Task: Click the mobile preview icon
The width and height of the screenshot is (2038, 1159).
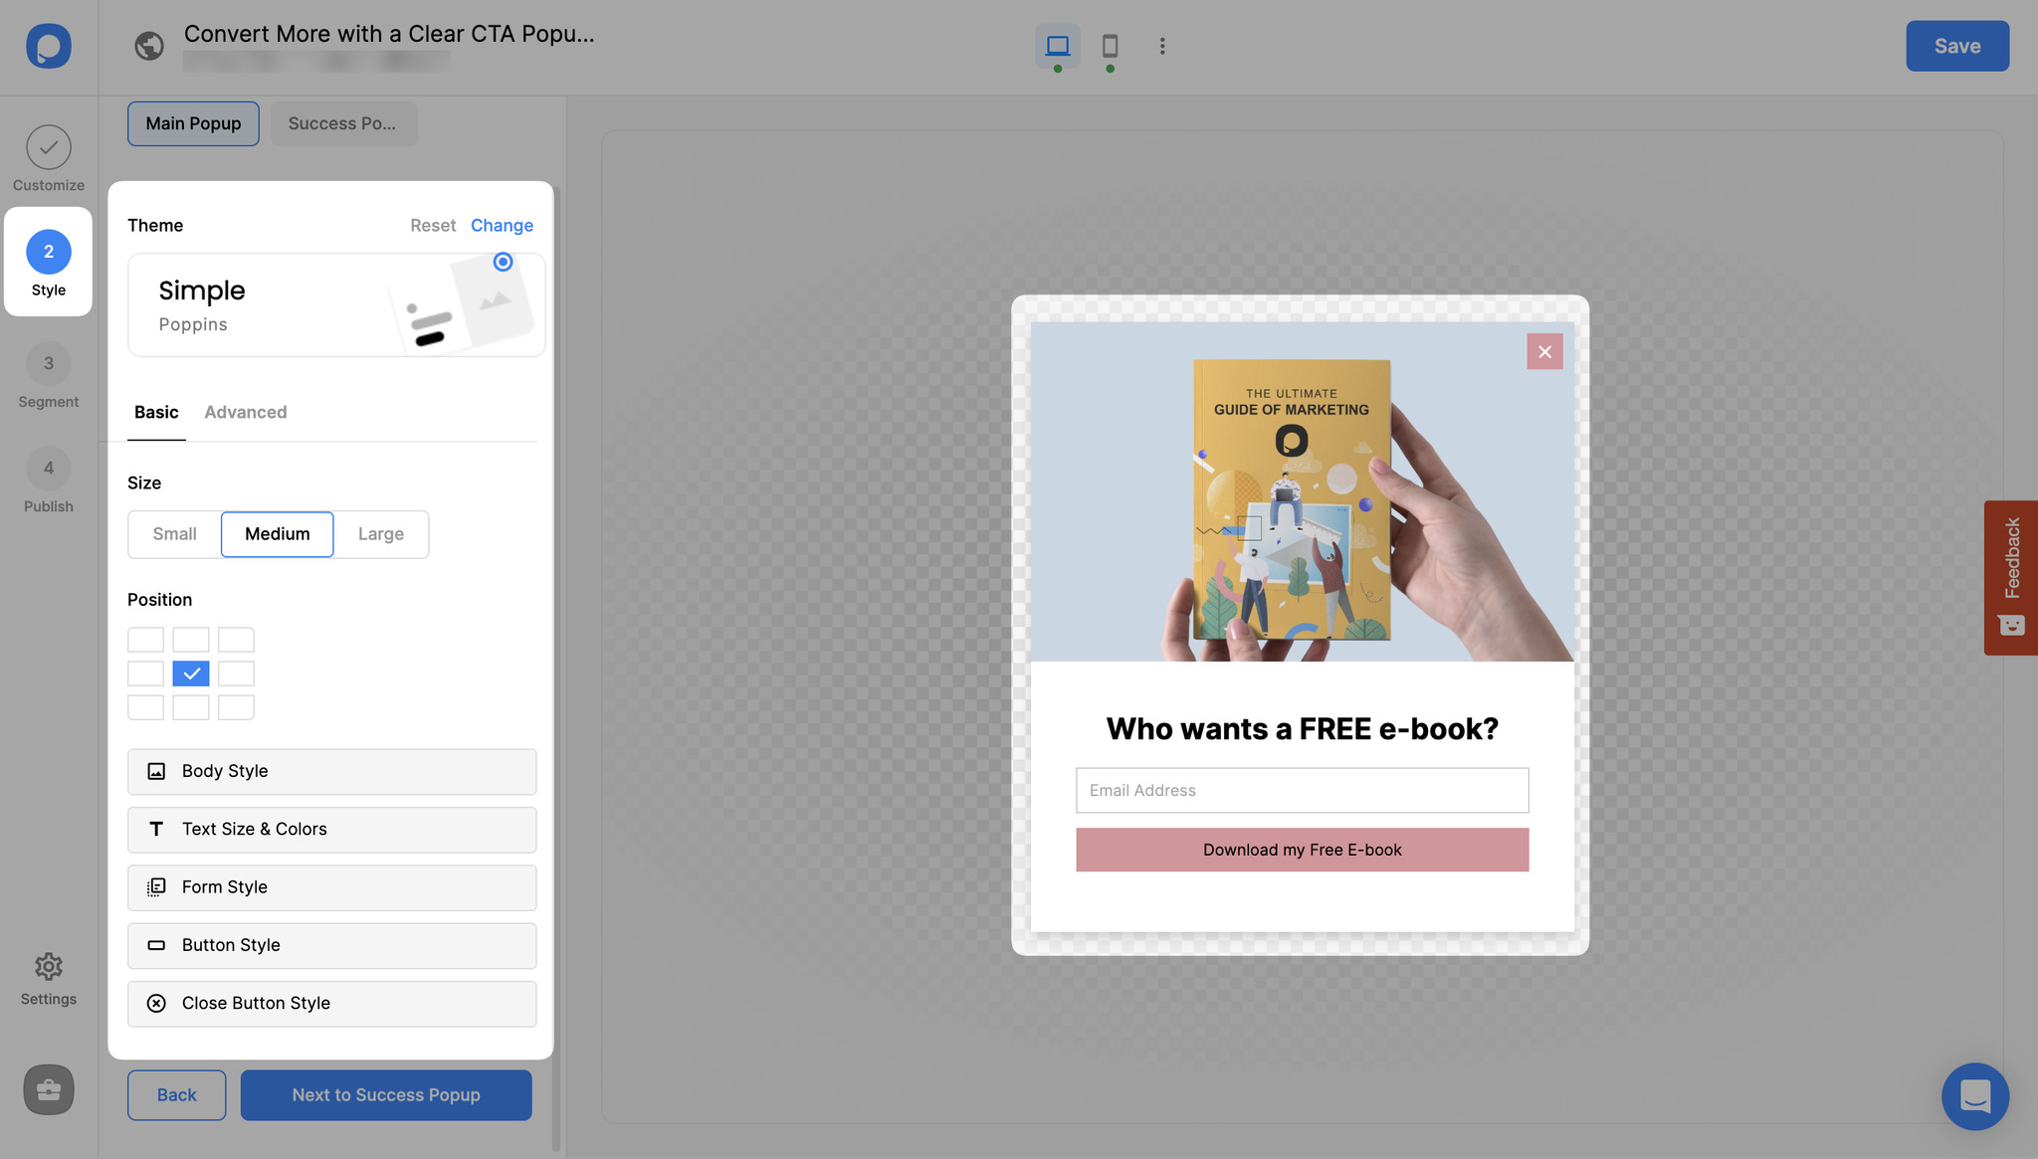Action: pos(1110,46)
